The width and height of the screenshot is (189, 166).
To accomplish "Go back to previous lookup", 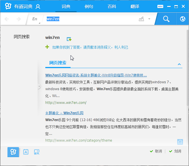I will point(7,19).
